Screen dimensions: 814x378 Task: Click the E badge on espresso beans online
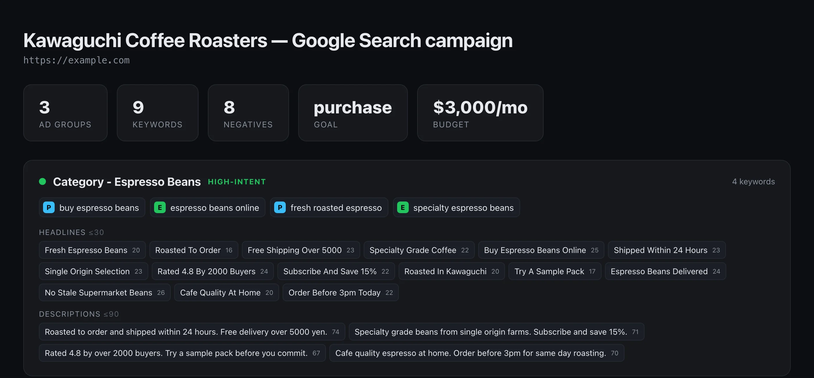pyautogui.click(x=160, y=208)
